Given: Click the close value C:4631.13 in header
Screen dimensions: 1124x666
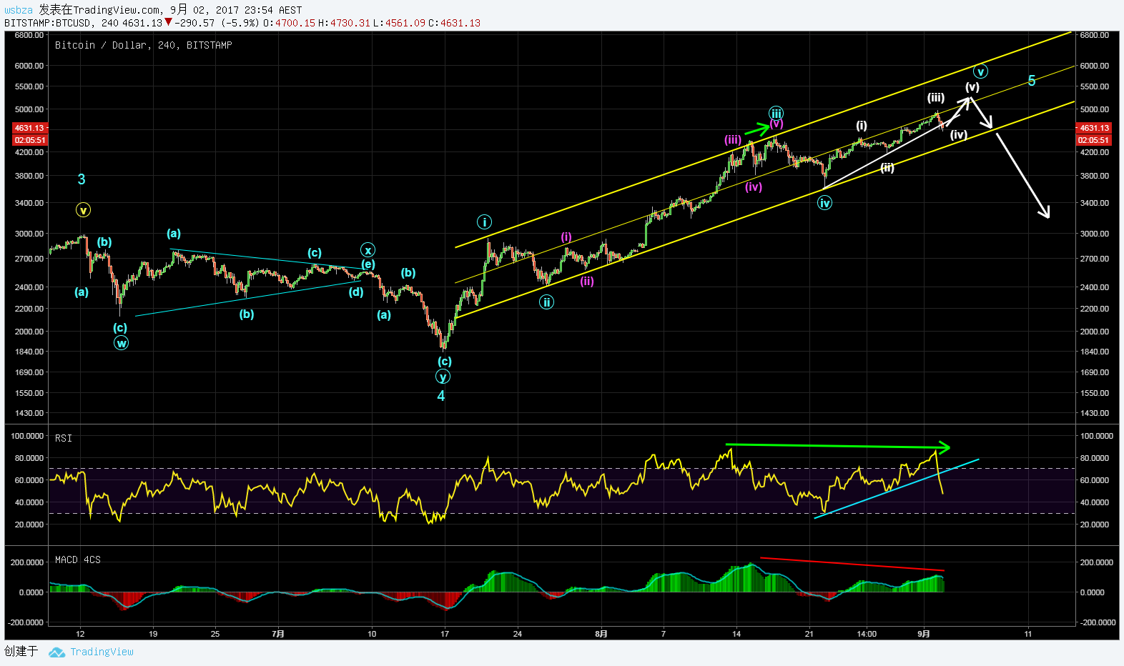Looking at the screenshot, I should (x=454, y=23).
